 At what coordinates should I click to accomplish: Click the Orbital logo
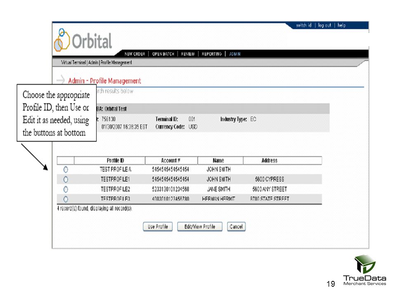tap(83, 40)
